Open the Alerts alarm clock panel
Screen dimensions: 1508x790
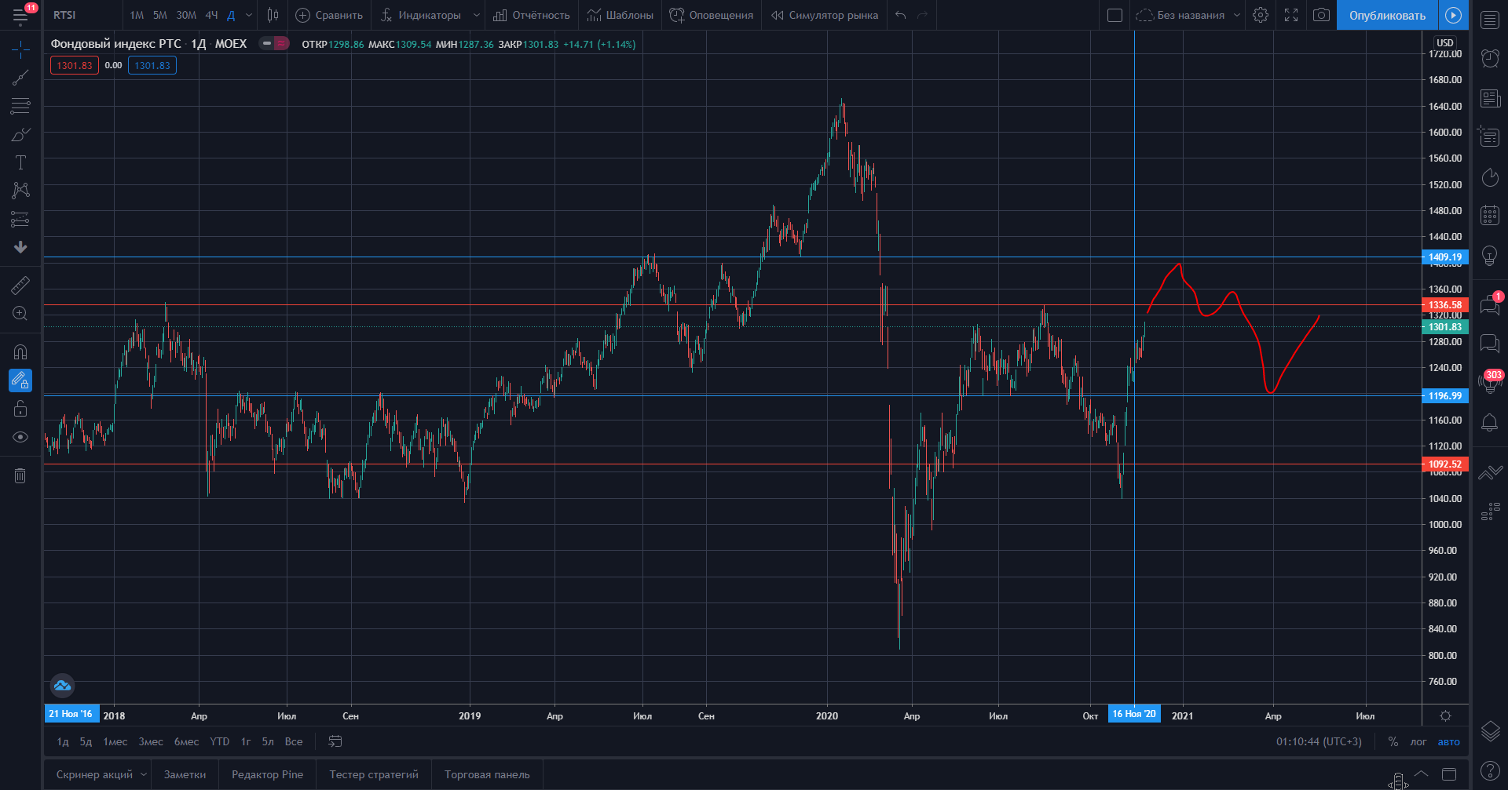click(1489, 58)
